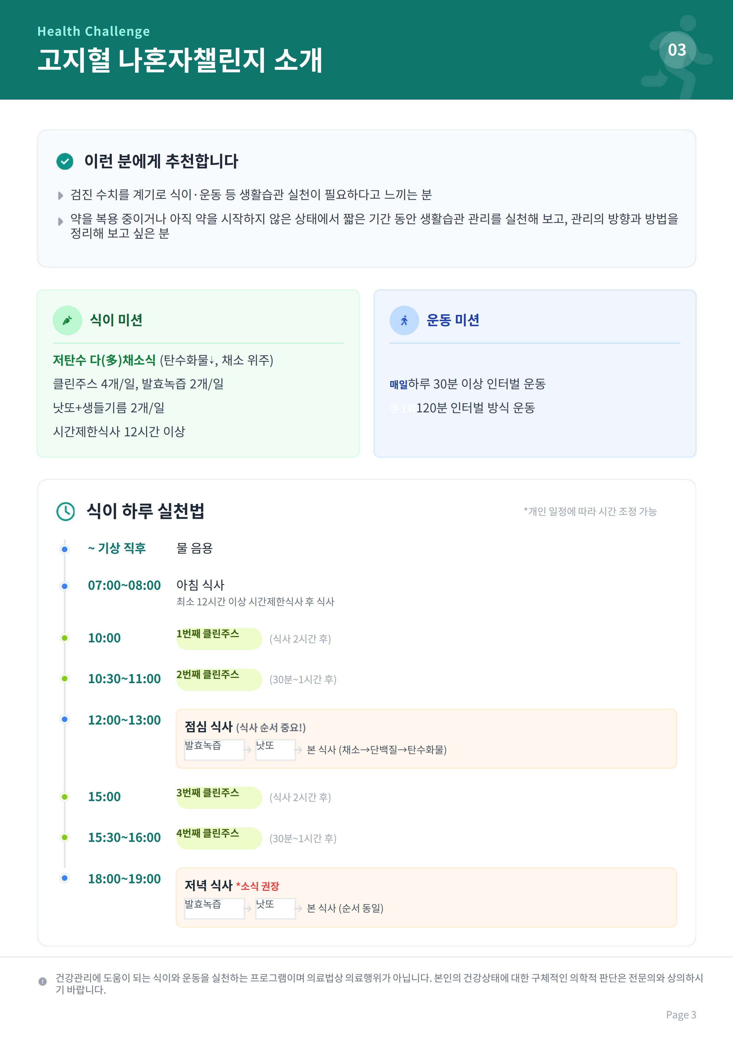Click the clock icon beside 식이 하루 실천법

66,511
